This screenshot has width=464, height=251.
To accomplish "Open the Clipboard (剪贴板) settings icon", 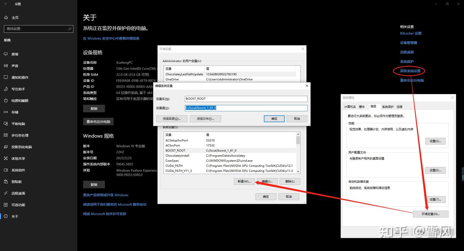I will 5,181.
